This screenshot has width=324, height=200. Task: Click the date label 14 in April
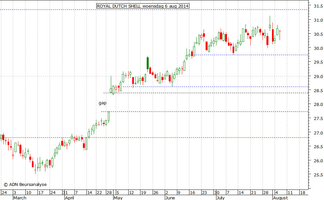(x=89, y=193)
